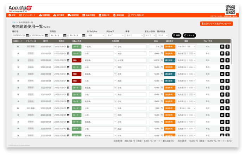
Task: Click the CSVファイルをダウンロード button
Action: tap(216, 24)
